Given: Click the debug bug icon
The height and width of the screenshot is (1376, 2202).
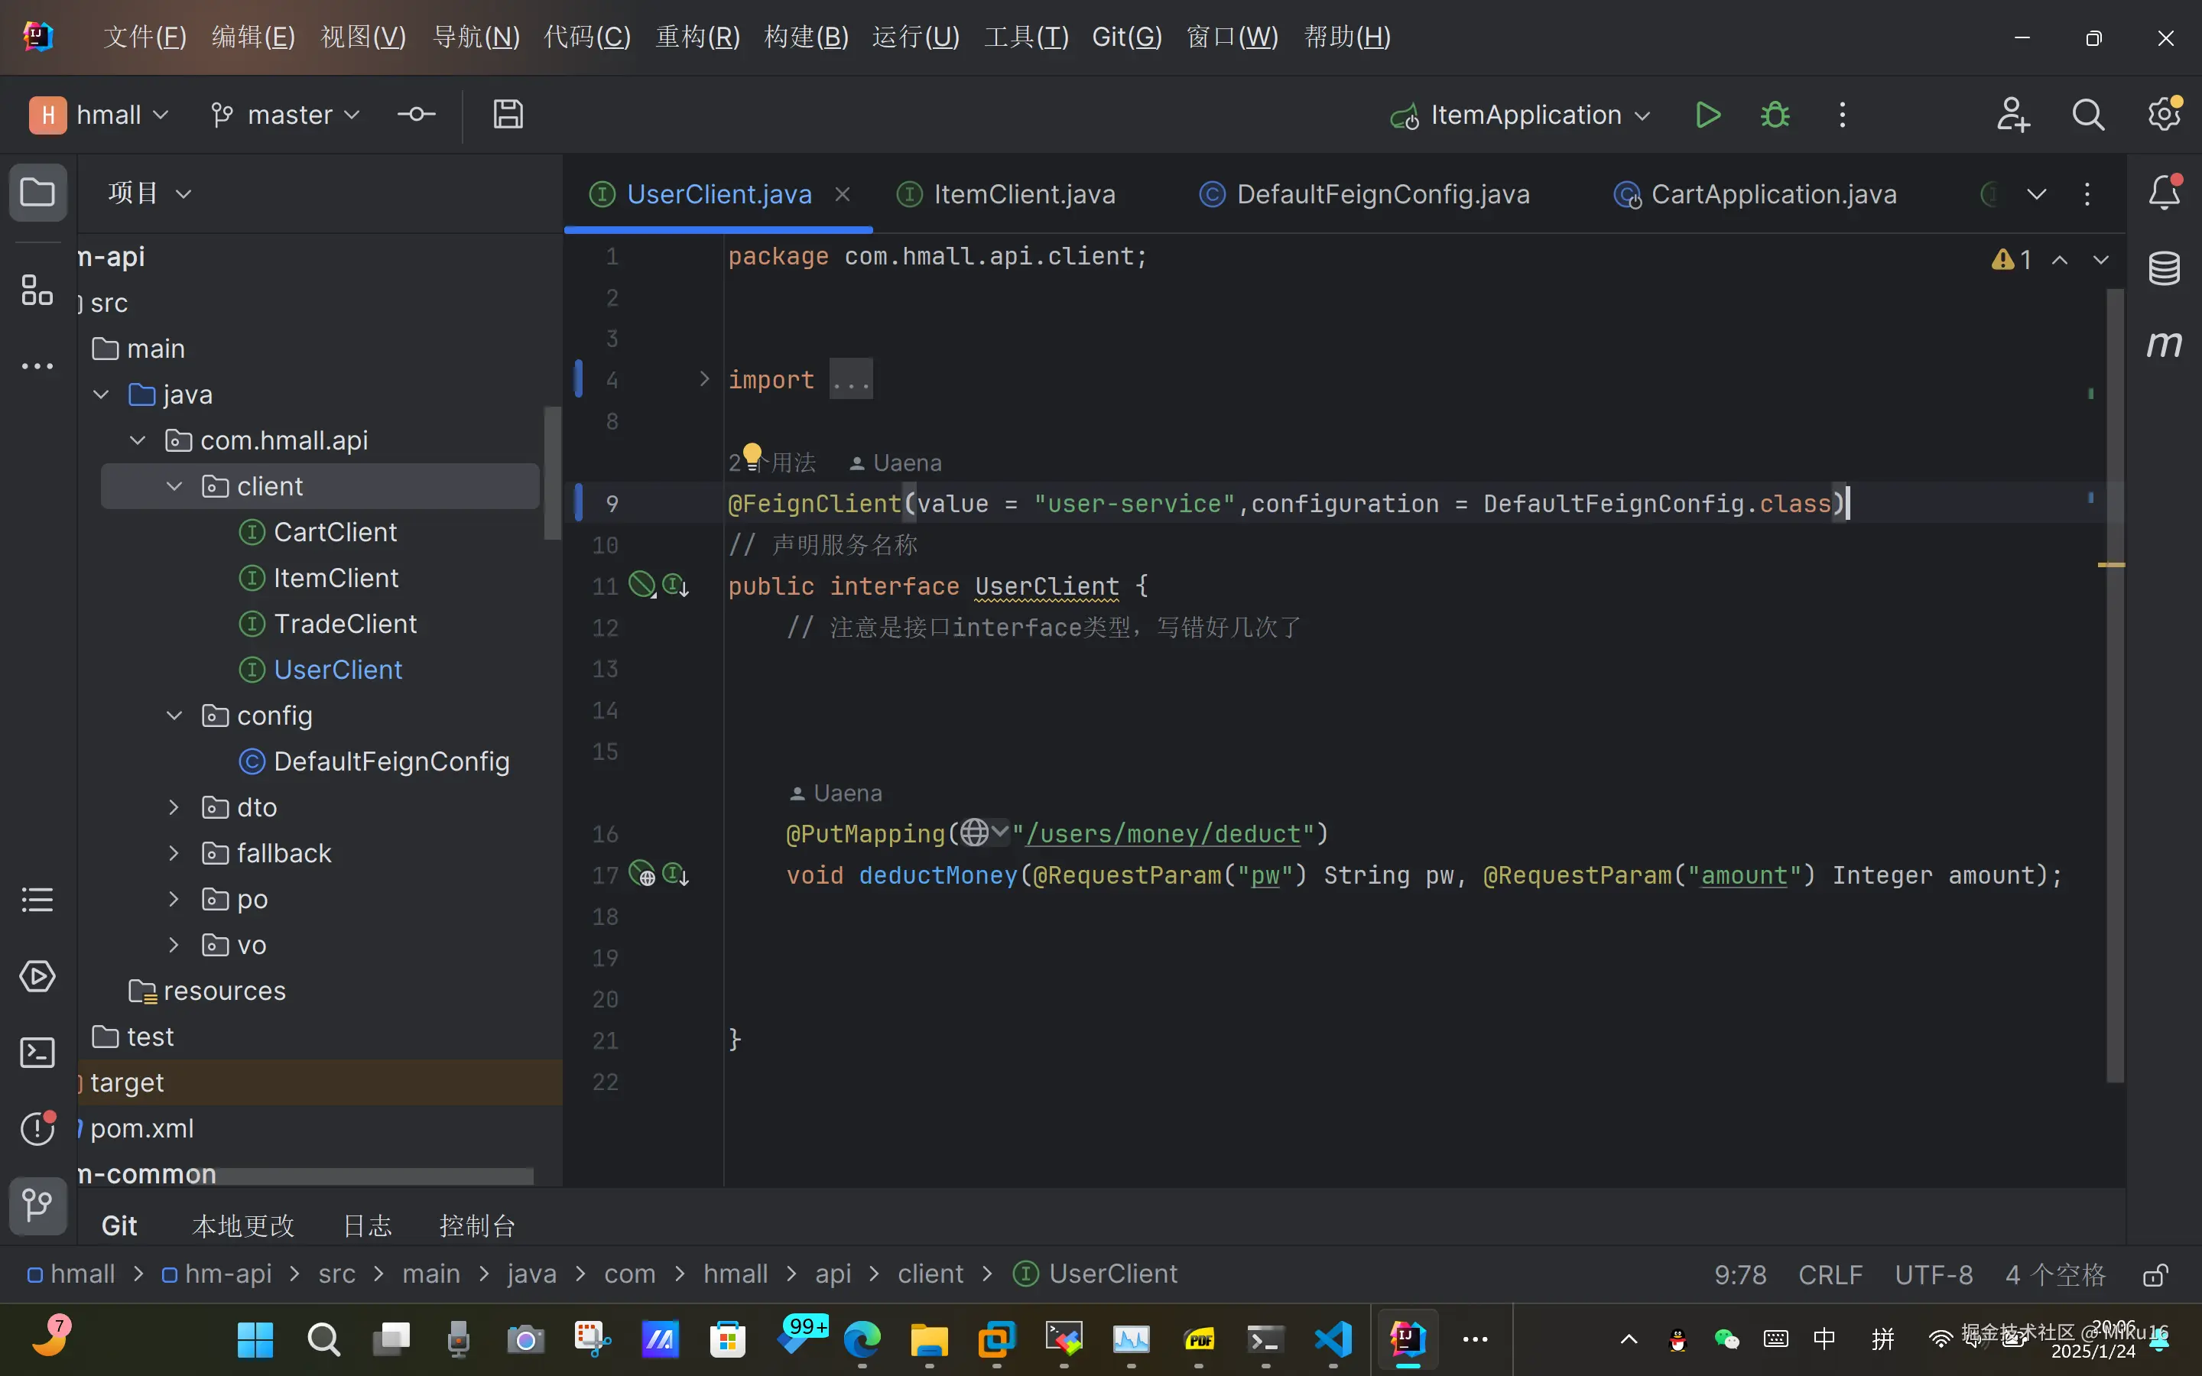Looking at the screenshot, I should 1775,115.
